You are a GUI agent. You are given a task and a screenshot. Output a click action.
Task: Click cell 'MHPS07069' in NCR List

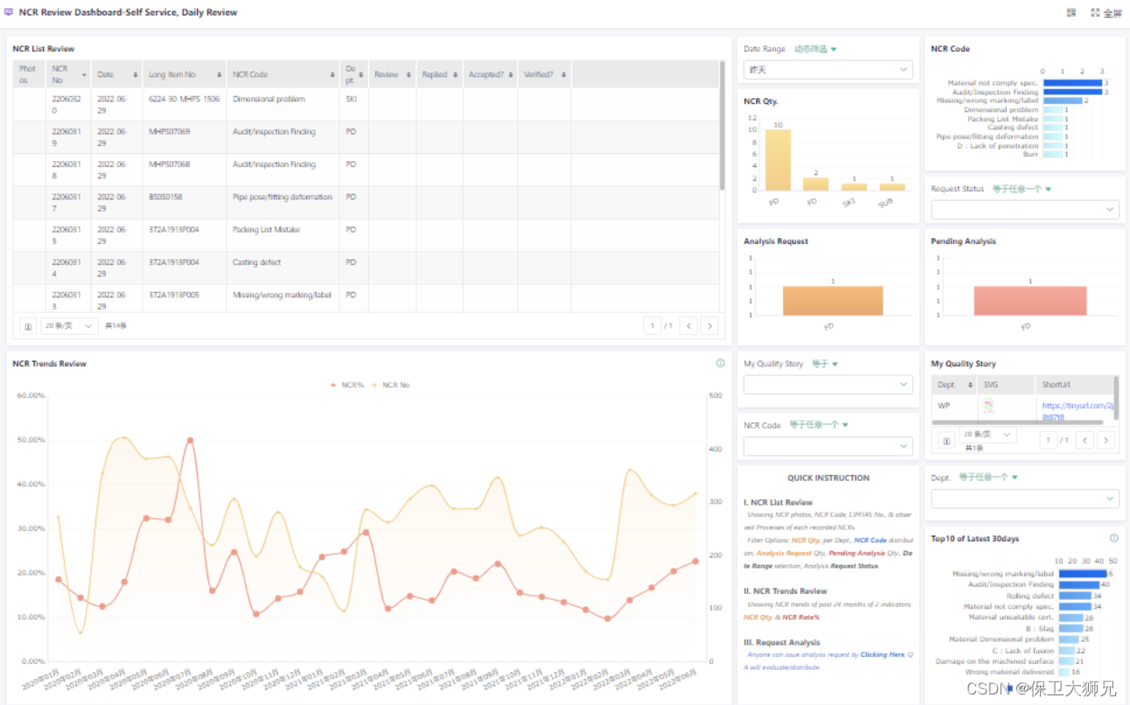point(169,132)
